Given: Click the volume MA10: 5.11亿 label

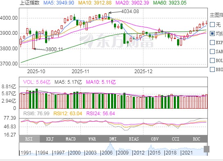Looking at the screenshot, I should [x=101, y=82].
